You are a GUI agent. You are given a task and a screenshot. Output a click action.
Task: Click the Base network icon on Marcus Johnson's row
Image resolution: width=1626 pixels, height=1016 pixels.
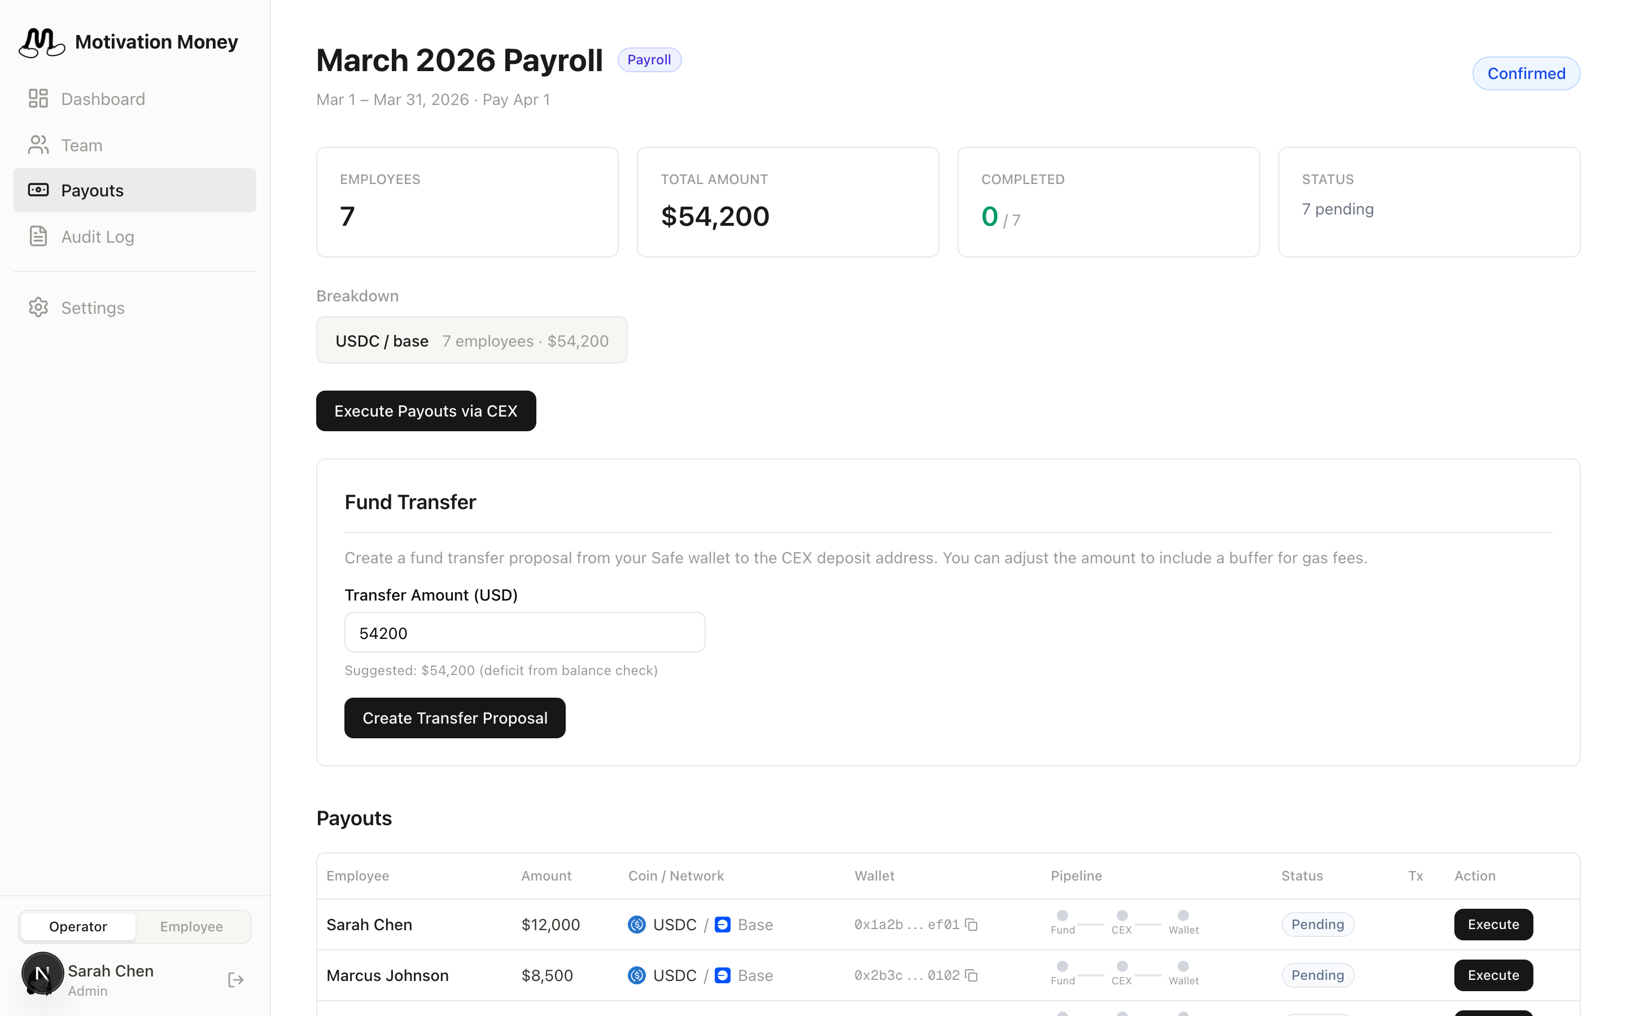723,975
